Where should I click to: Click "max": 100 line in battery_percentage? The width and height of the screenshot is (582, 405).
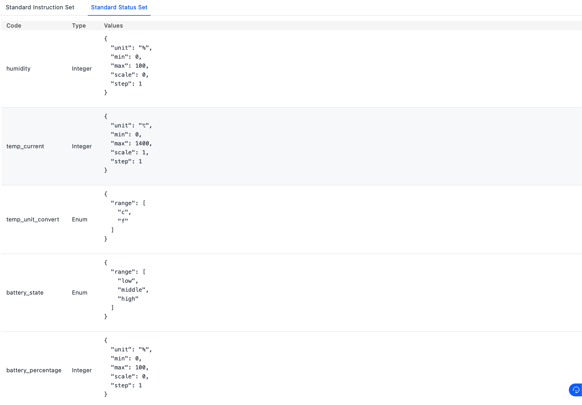coord(130,367)
